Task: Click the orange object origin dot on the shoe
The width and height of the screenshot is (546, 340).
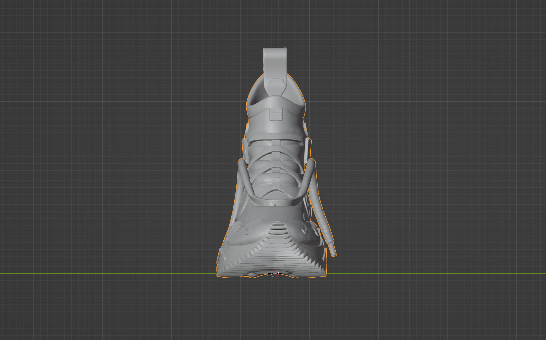Action: (x=275, y=205)
